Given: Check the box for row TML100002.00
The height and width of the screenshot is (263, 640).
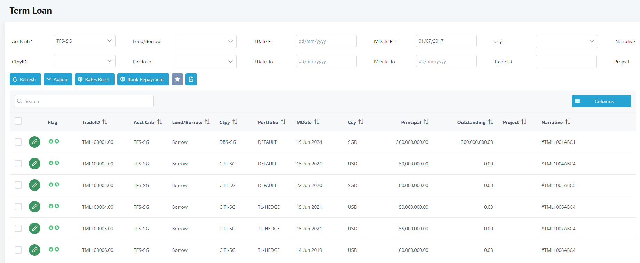Looking at the screenshot, I should click(18, 164).
